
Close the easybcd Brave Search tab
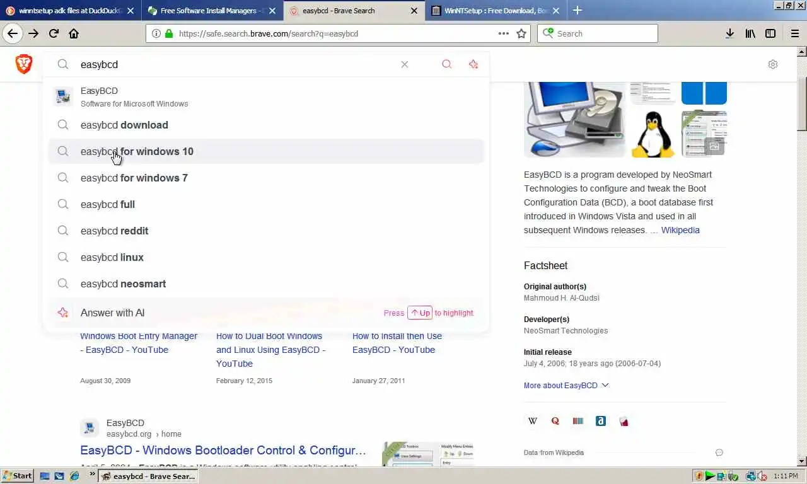[414, 11]
